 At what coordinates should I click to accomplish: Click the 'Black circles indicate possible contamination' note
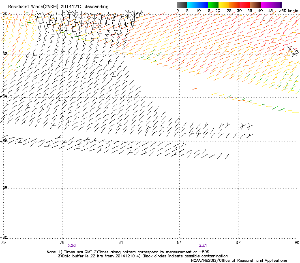[x=185, y=256]
